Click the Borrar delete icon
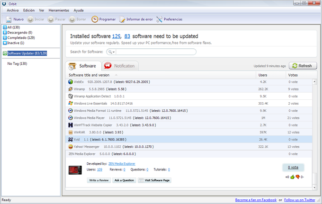The width and height of the screenshot is (322, 204). click(x=72, y=19)
